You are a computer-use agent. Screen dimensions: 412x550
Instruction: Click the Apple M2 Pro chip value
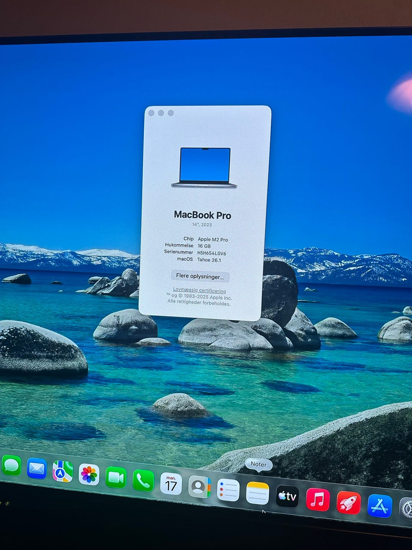click(x=213, y=239)
